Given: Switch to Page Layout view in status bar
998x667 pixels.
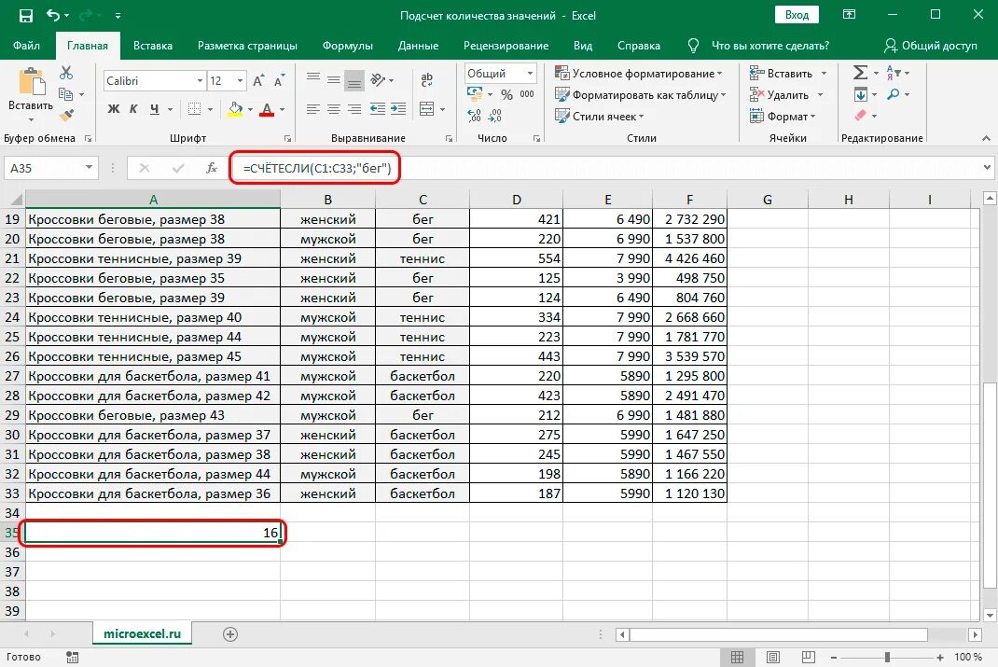Looking at the screenshot, I should 772,657.
